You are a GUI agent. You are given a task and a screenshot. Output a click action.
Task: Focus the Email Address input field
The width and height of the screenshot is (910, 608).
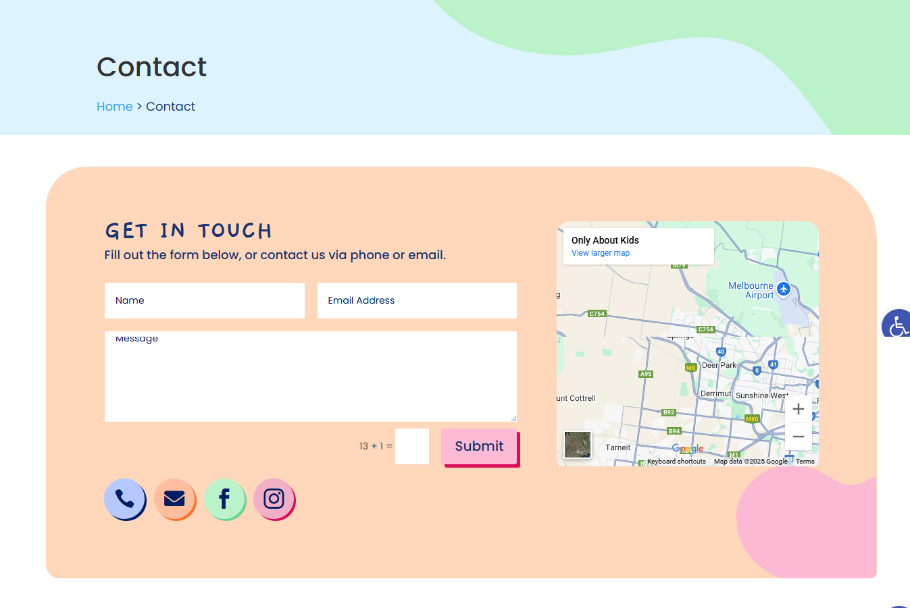pos(417,300)
